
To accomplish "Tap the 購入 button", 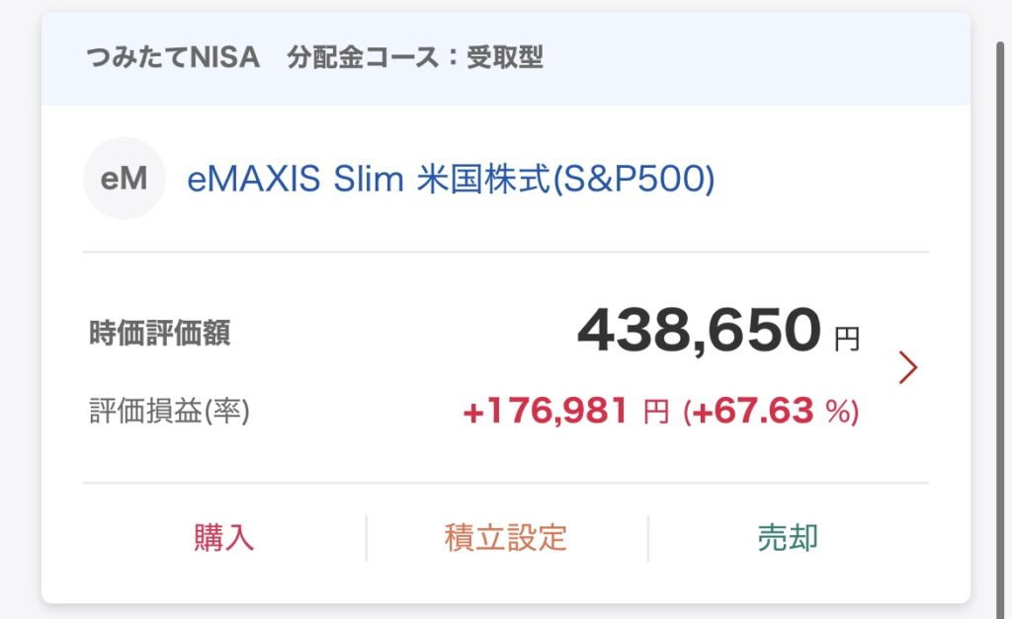I will tap(224, 538).
